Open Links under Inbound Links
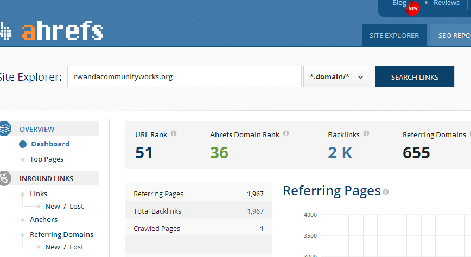 coord(39,194)
